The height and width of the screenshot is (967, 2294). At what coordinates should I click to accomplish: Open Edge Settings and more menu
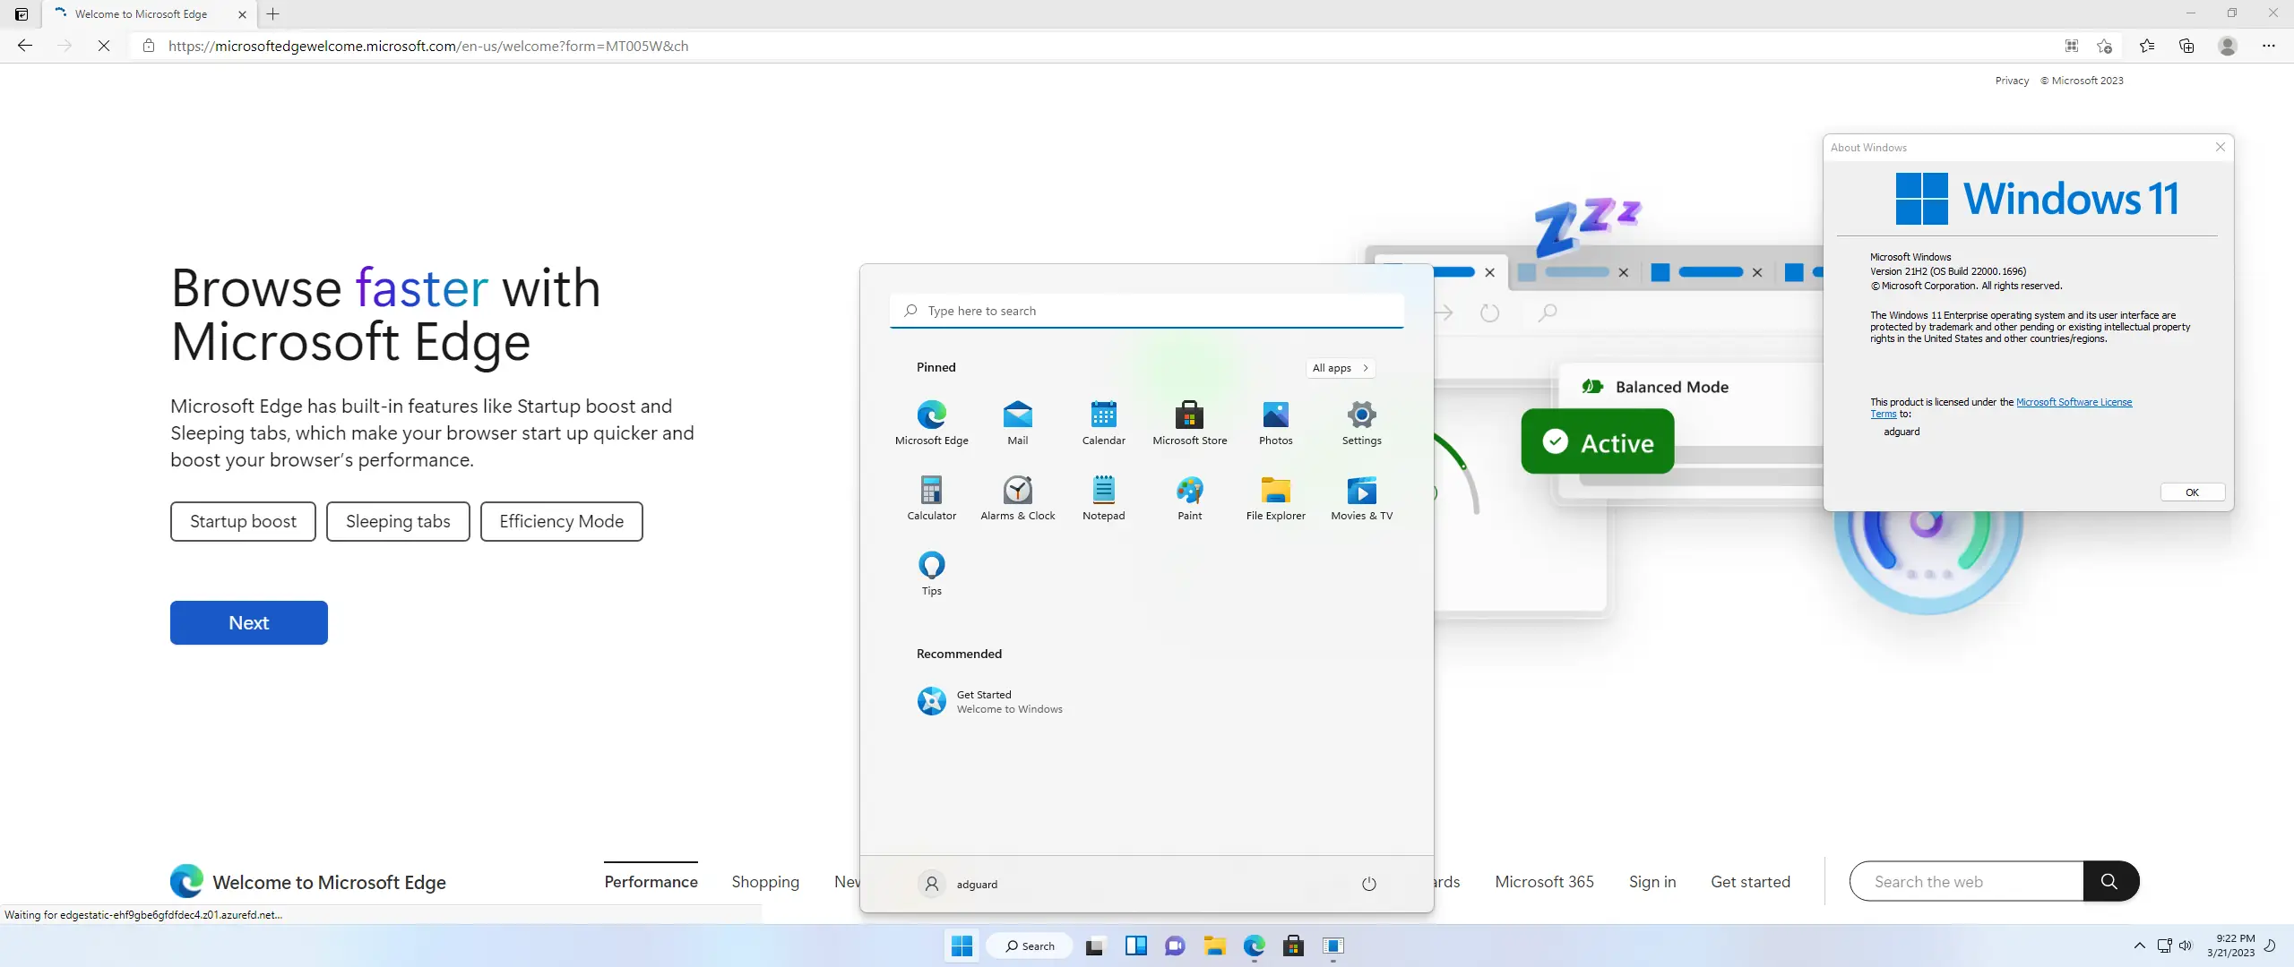click(2268, 46)
